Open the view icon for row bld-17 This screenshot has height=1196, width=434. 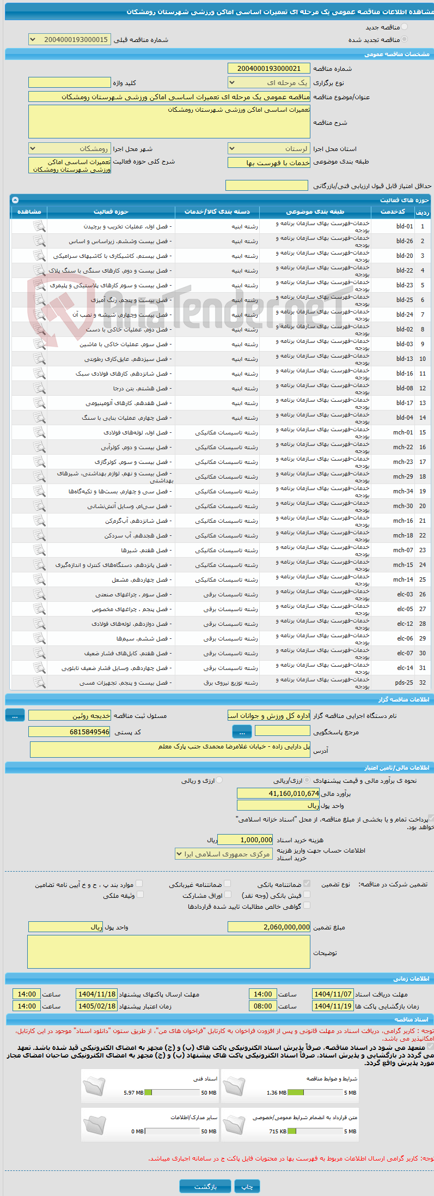pos(39,403)
